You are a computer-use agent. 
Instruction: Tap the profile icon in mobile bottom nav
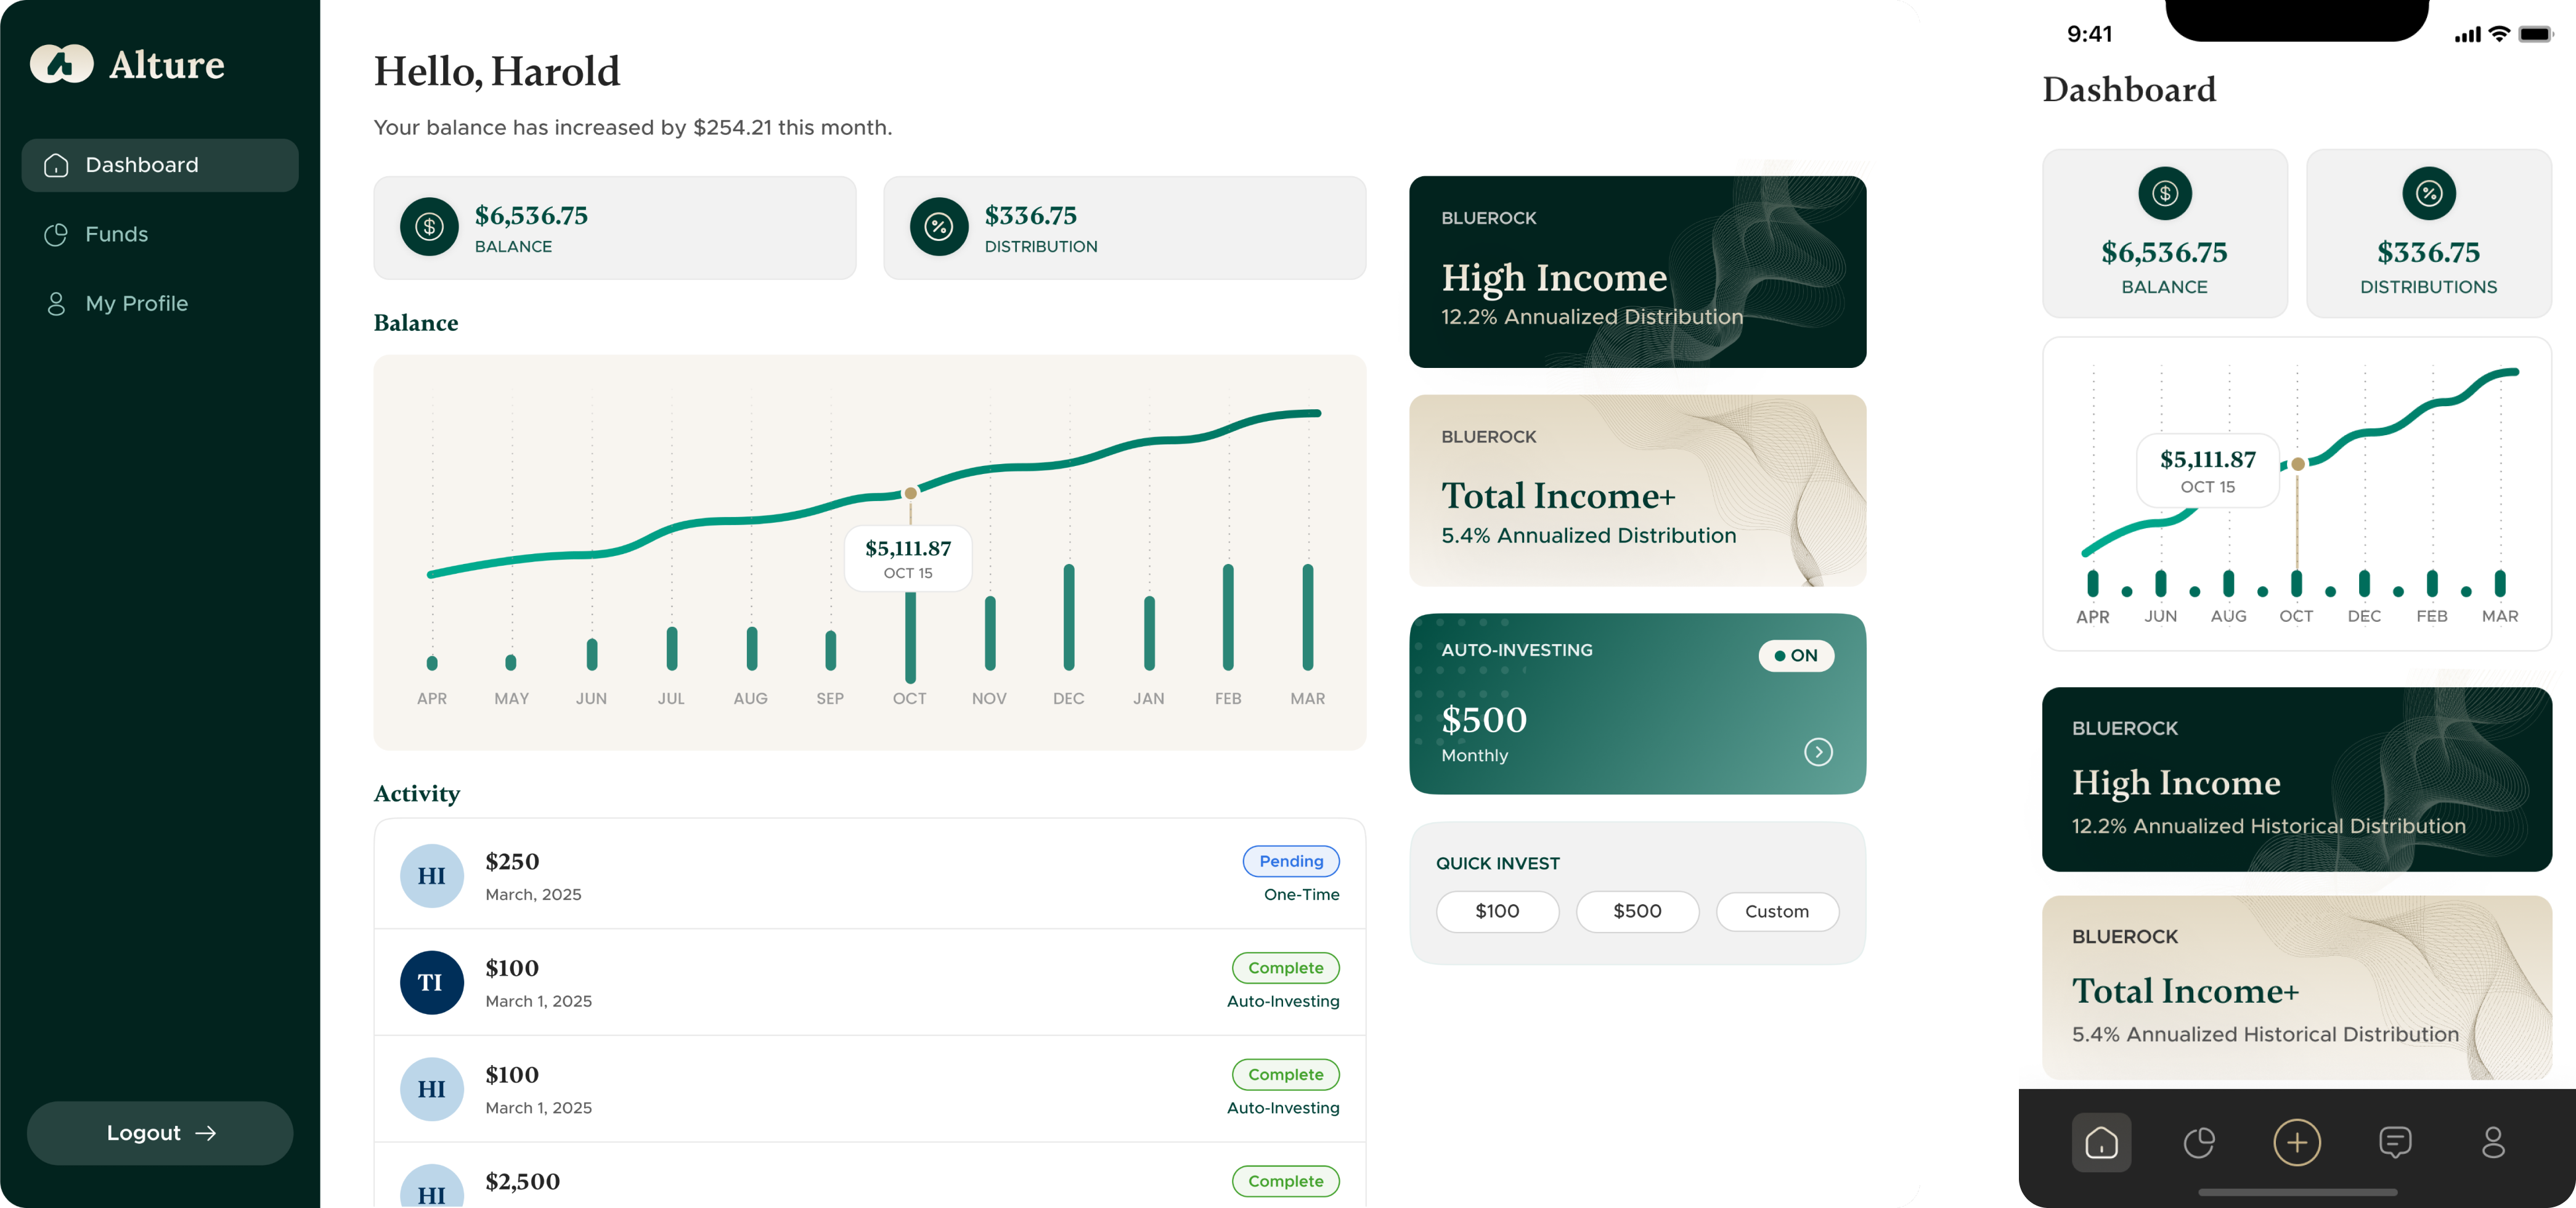pyautogui.click(x=2493, y=1142)
